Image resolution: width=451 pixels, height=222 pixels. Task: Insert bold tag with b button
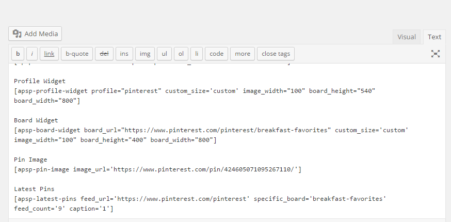[18, 54]
